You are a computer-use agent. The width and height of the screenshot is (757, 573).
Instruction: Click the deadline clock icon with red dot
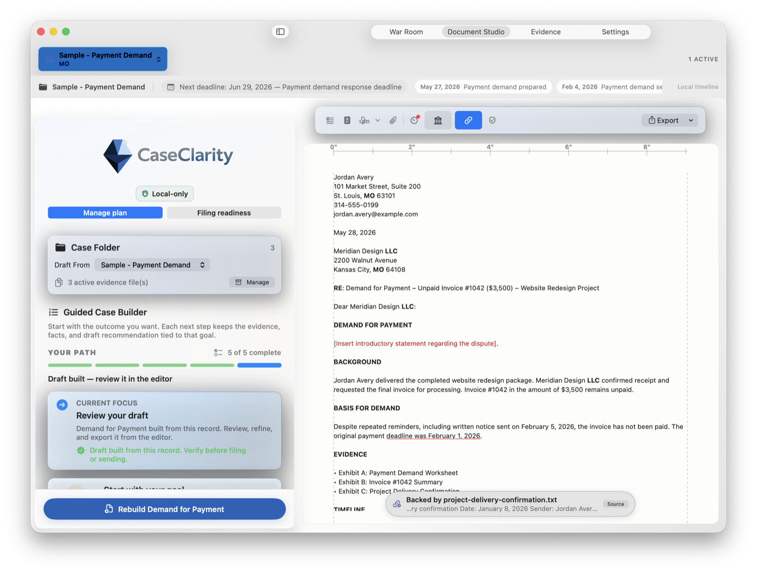point(415,120)
